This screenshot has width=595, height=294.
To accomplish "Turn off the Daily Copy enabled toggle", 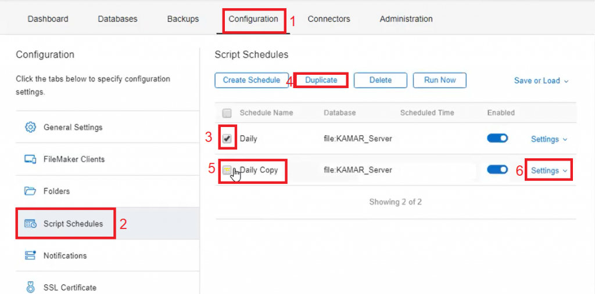I will click(x=497, y=169).
